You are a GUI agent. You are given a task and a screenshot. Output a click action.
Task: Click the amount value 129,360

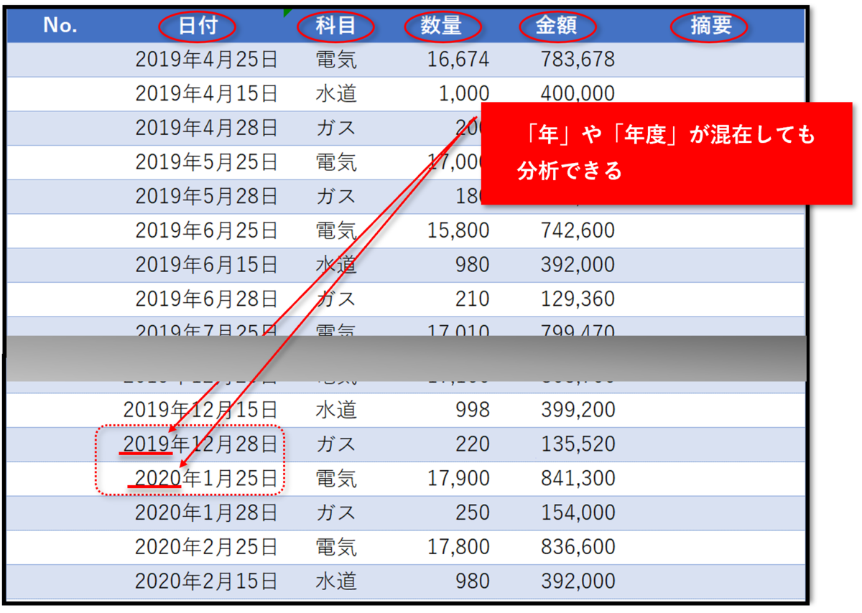[x=578, y=299]
